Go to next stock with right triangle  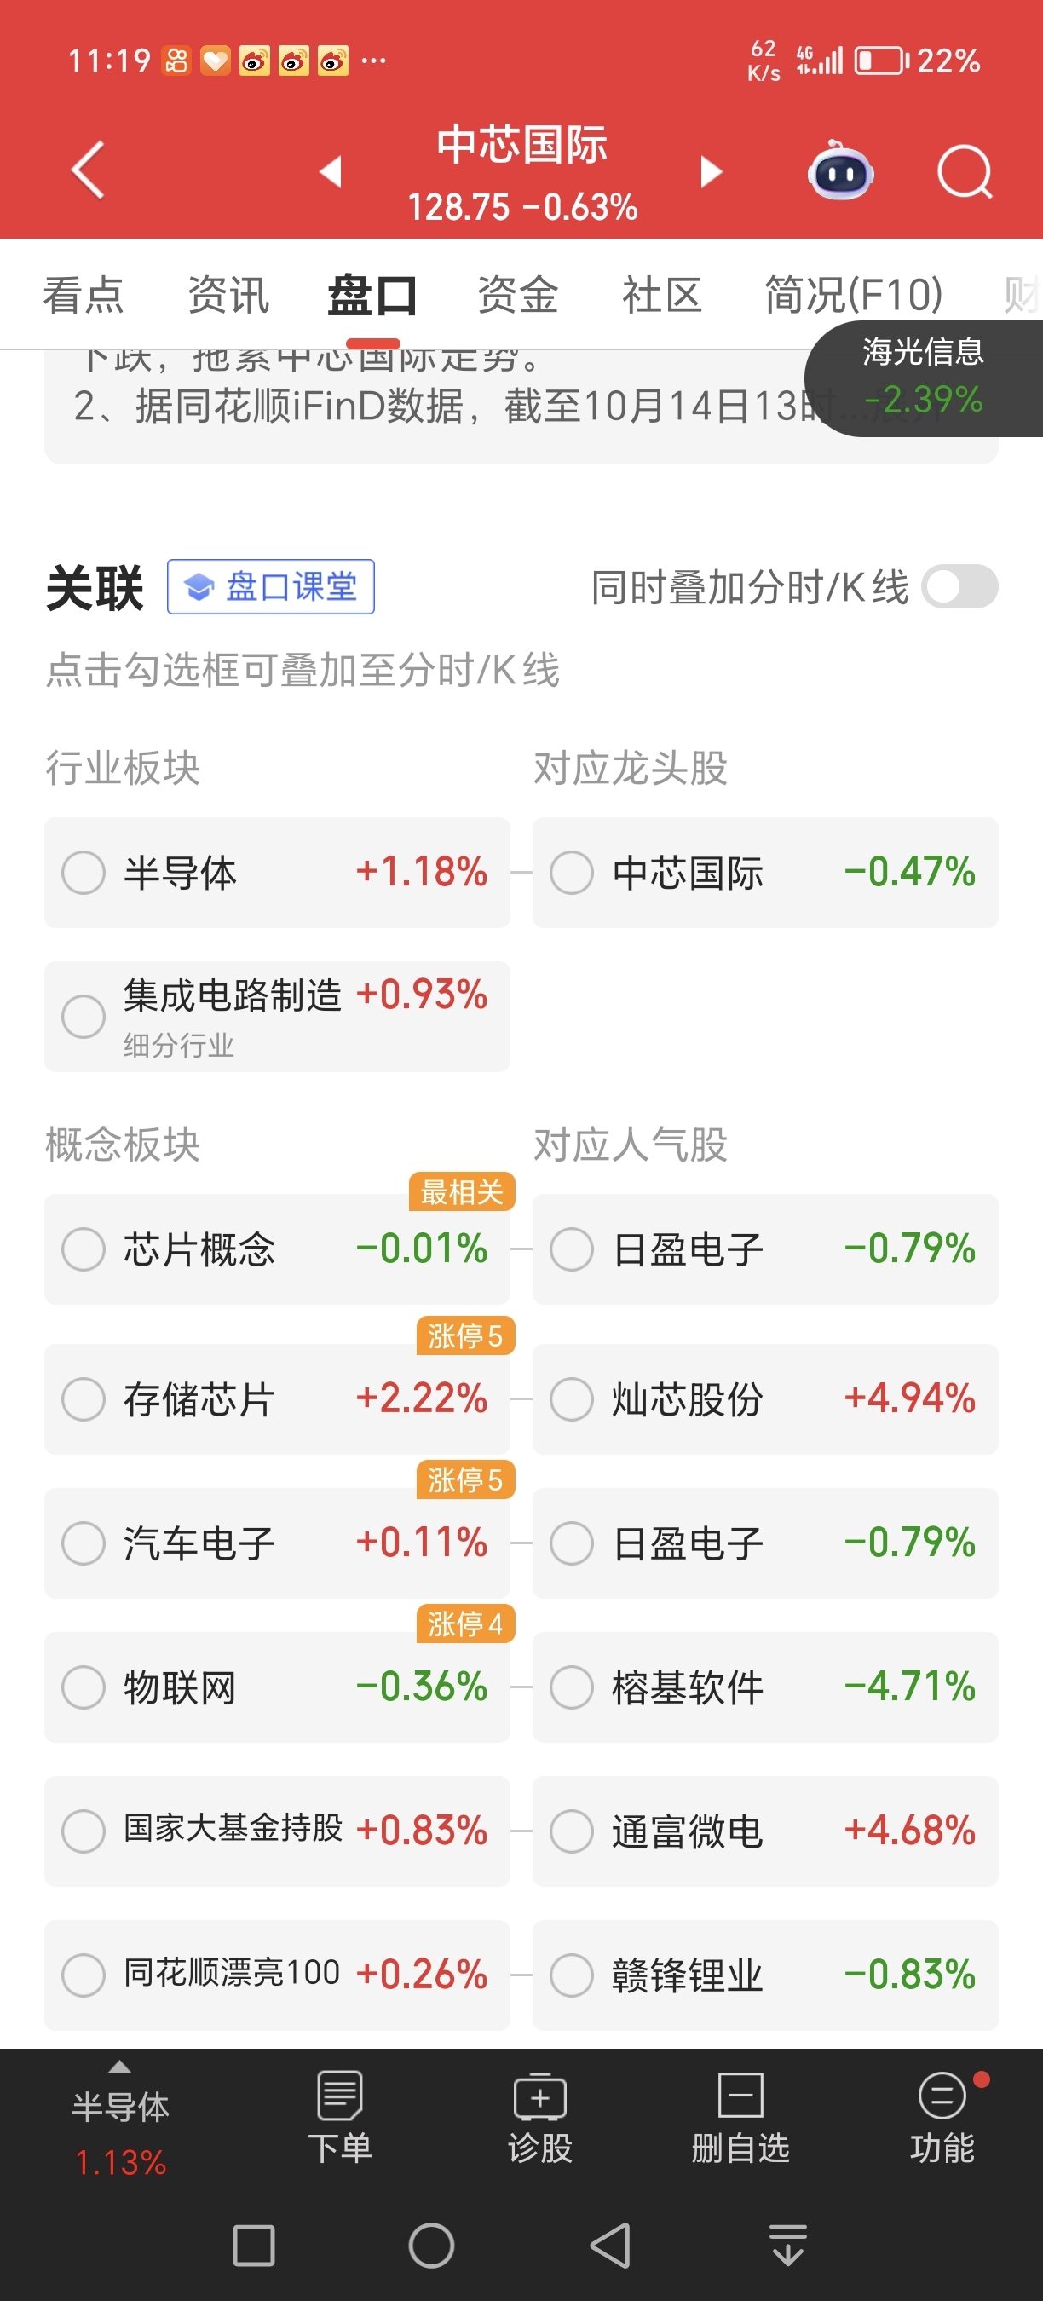pyautogui.click(x=711, y=170)
